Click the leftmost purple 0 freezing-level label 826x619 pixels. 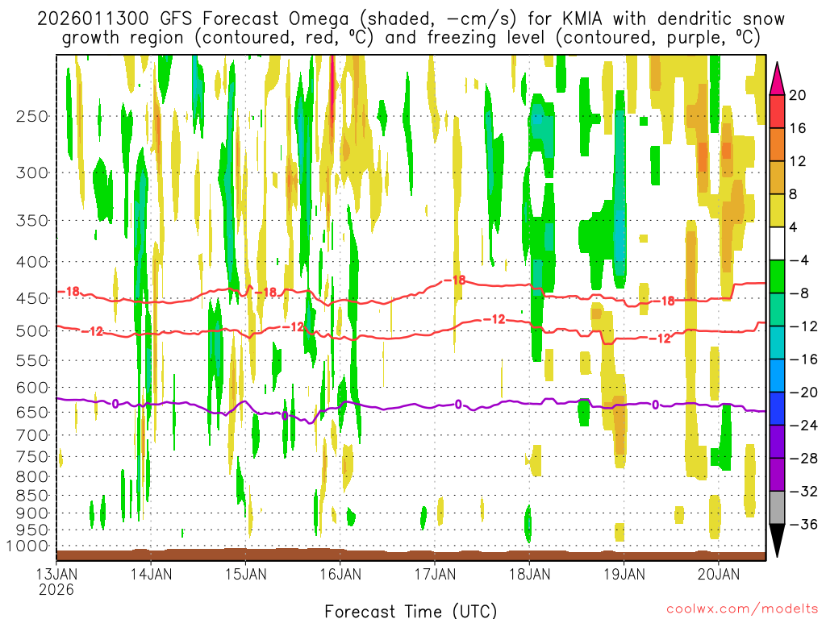click(x=115, y=403)
